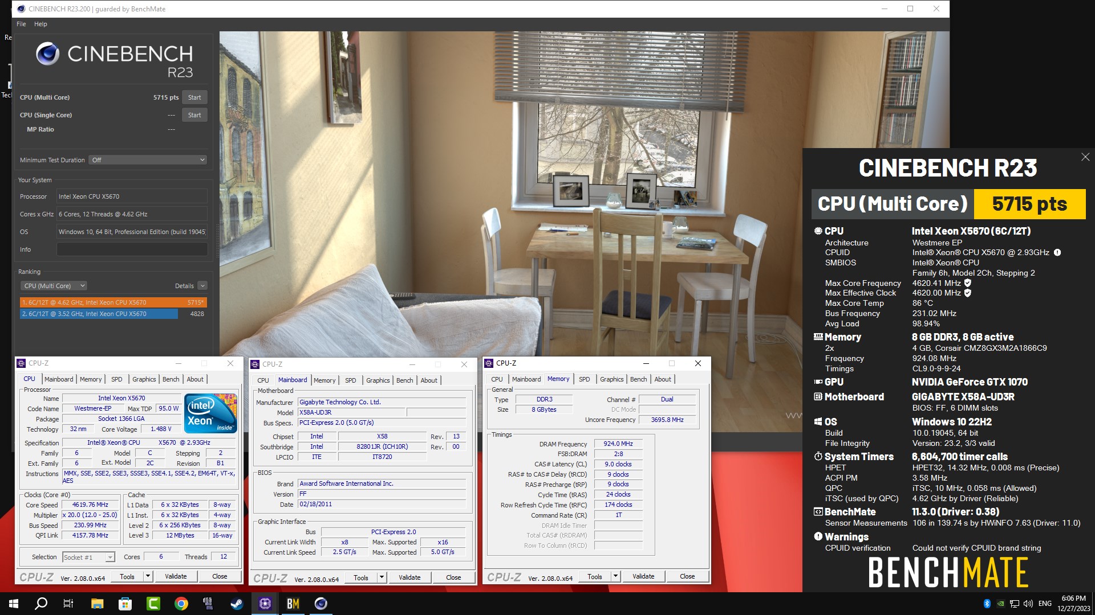
Task: Click the Info input field in Cinebench
Action: 132,249
